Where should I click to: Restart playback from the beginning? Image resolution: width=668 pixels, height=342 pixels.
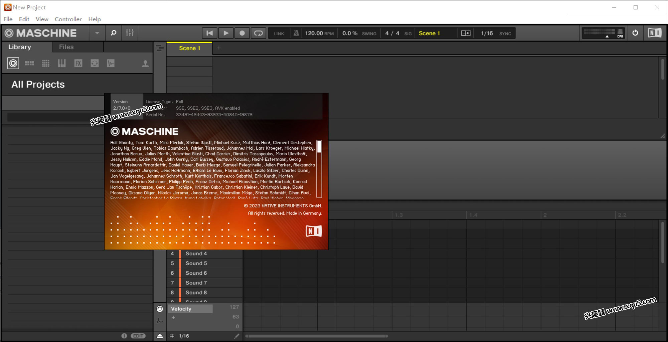pyautogui.click(x=210, y=33)
